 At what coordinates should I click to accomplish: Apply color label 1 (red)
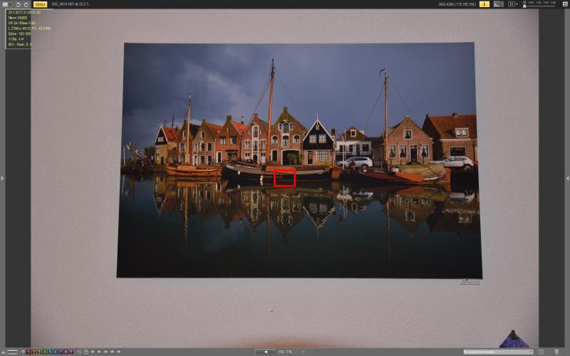[28, 352]
